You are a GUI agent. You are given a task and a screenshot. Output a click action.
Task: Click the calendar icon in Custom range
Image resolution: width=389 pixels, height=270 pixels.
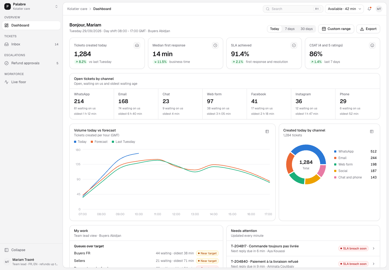(324, 29)
